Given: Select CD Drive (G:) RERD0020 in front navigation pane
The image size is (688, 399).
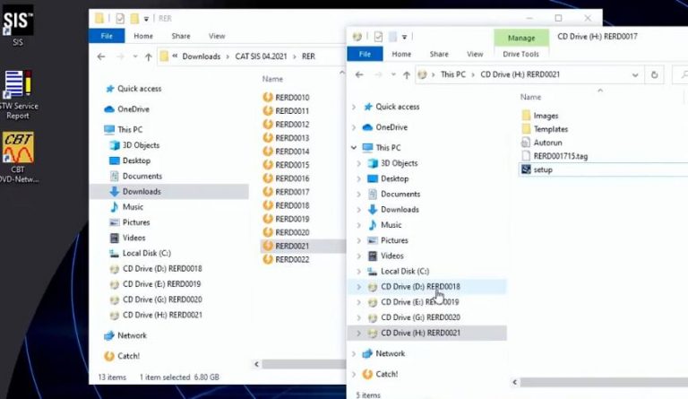Looking at the screenshot, I should 420,317.
